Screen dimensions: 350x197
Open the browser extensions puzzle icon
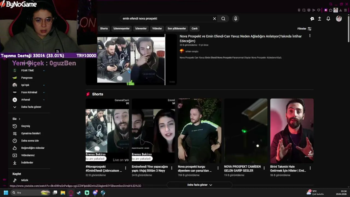(x=331, y=10)
